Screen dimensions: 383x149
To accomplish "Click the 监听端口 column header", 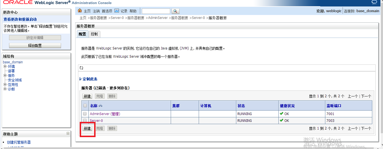I will coord(334,106).
